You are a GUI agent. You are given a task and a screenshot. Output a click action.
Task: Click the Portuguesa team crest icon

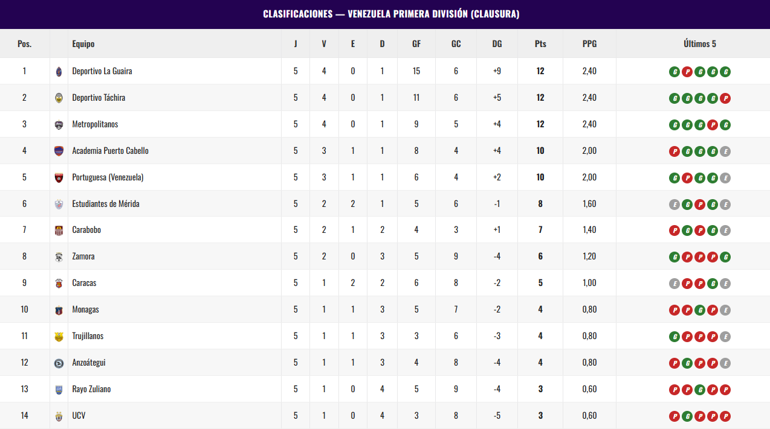point(59,177)
